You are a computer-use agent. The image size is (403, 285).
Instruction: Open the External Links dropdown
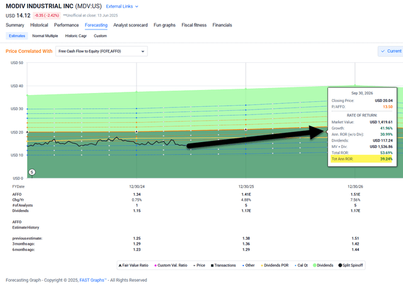coord(122,6)
